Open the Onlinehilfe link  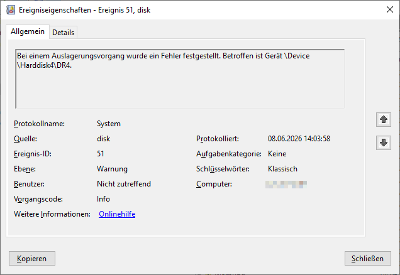tap(117, 214)
